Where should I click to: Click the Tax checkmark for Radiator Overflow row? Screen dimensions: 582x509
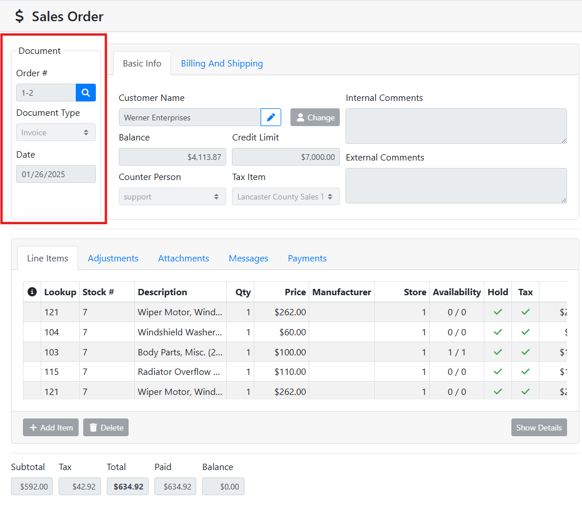point(525,372)
